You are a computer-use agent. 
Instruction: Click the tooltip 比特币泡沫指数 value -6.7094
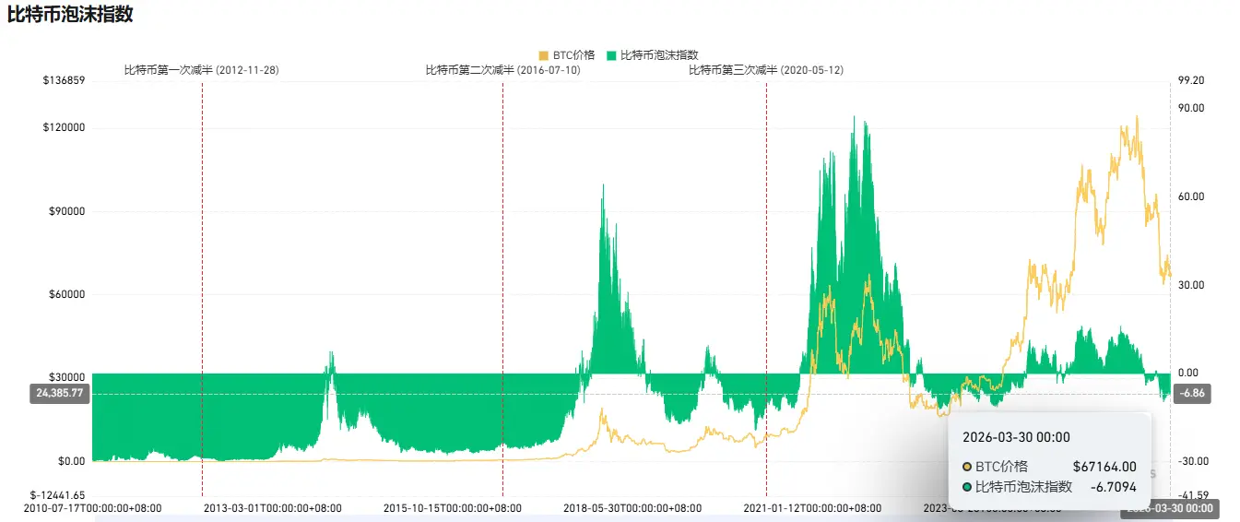(1114, 486)
